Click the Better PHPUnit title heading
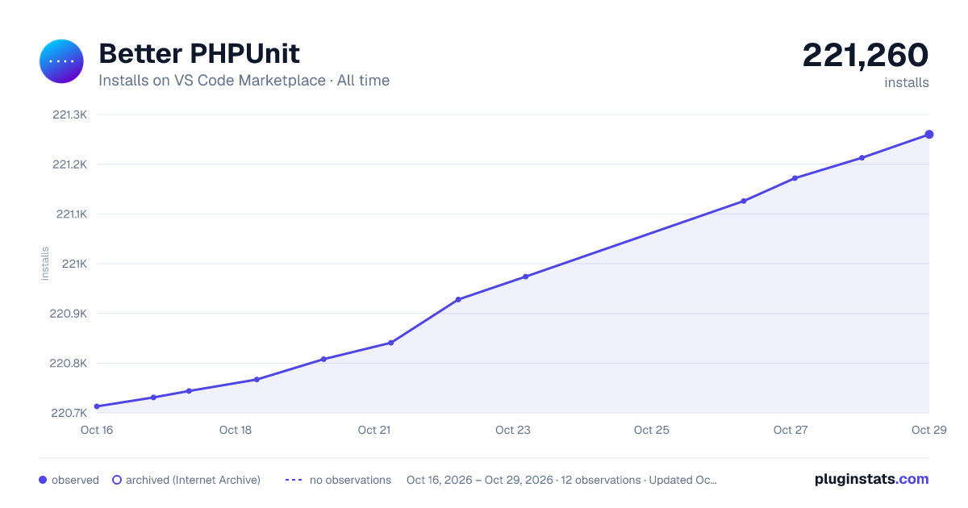The width and height of the screenshot is (968, 508). 199,54
